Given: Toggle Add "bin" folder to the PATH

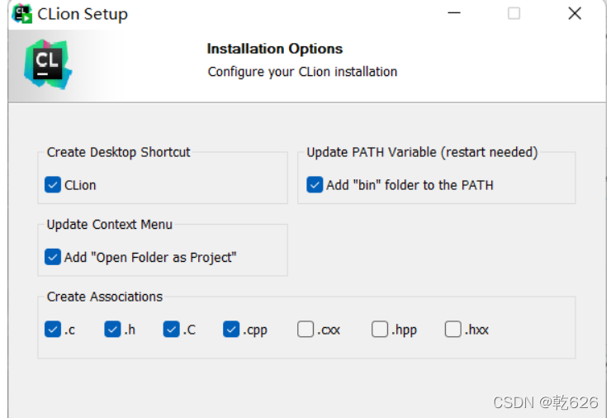Looking at the screenshot, I should 315,185.
